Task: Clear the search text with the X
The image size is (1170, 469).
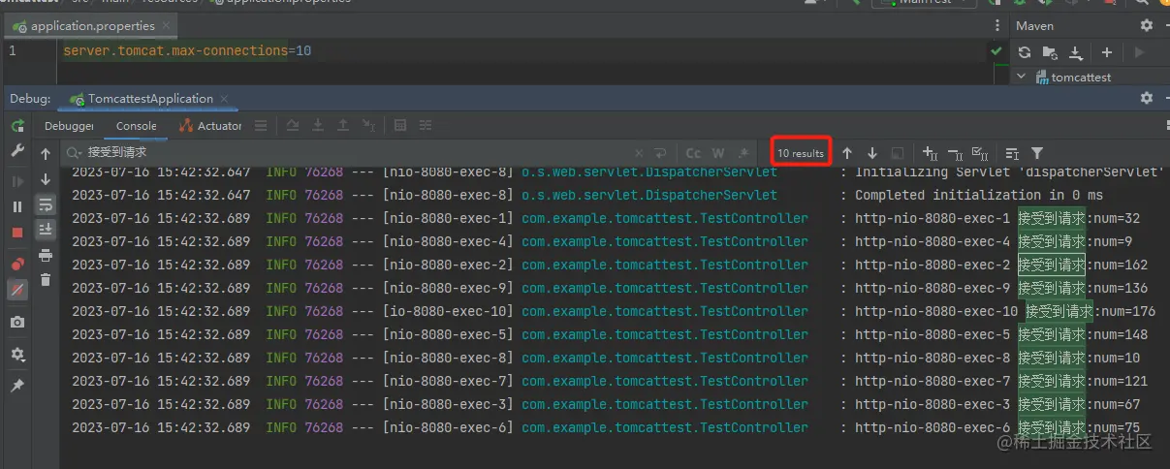Action: 639,153
